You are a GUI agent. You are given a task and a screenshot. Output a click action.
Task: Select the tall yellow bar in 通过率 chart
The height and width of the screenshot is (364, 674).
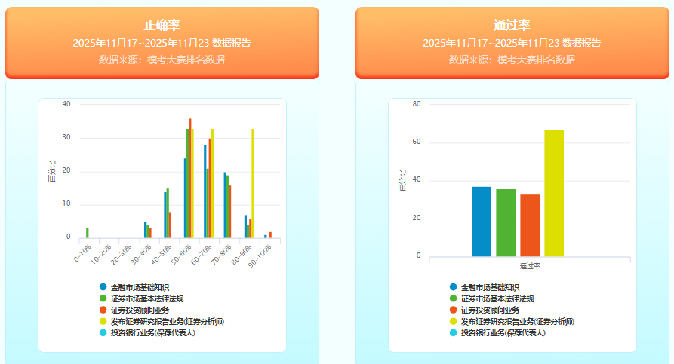[x=554, y=193]
